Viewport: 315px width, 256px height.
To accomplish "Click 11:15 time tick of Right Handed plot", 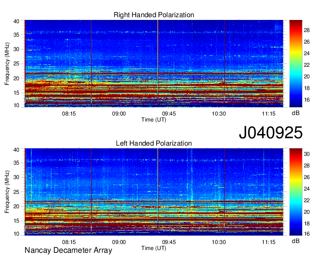I will click(269, 114).
